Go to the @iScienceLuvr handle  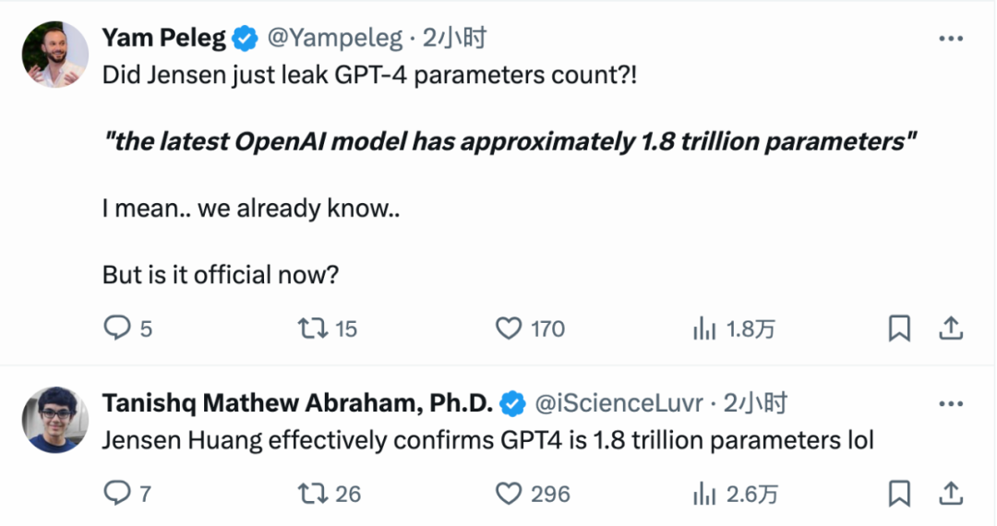pyautogui.click(x=619, y=404)
